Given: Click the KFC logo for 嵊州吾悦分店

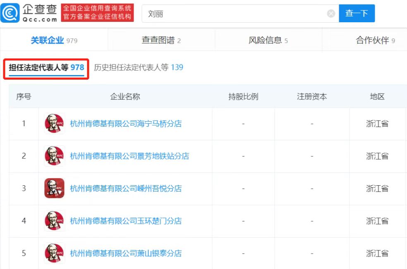Looking at the screenshot, I should 54,188.
